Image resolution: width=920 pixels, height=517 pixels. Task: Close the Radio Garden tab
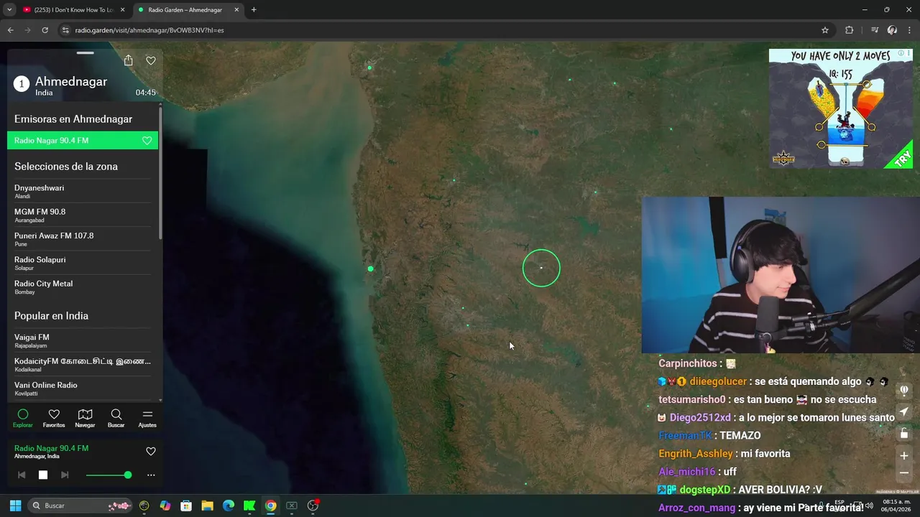[x=236, y=10]
